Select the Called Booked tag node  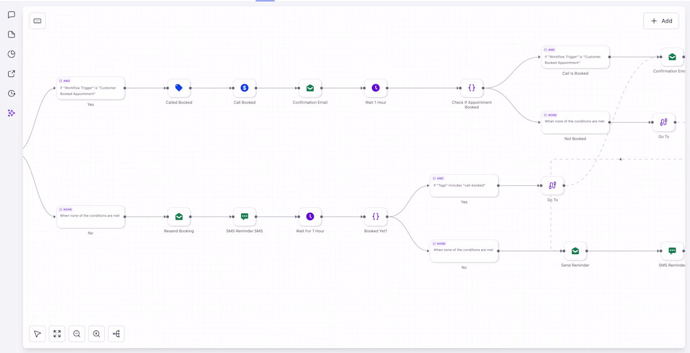[179, 88]
